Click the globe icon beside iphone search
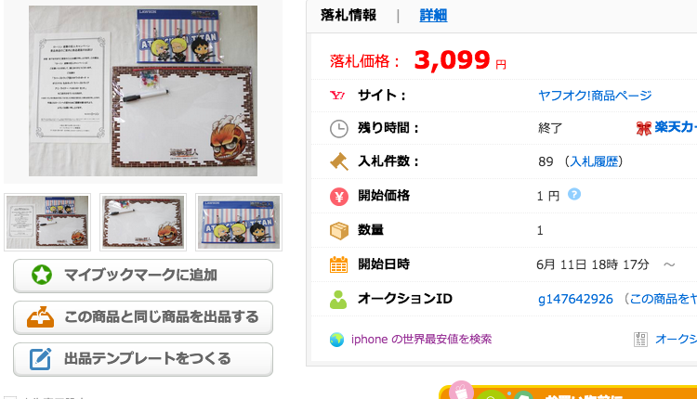 point(337,340)
